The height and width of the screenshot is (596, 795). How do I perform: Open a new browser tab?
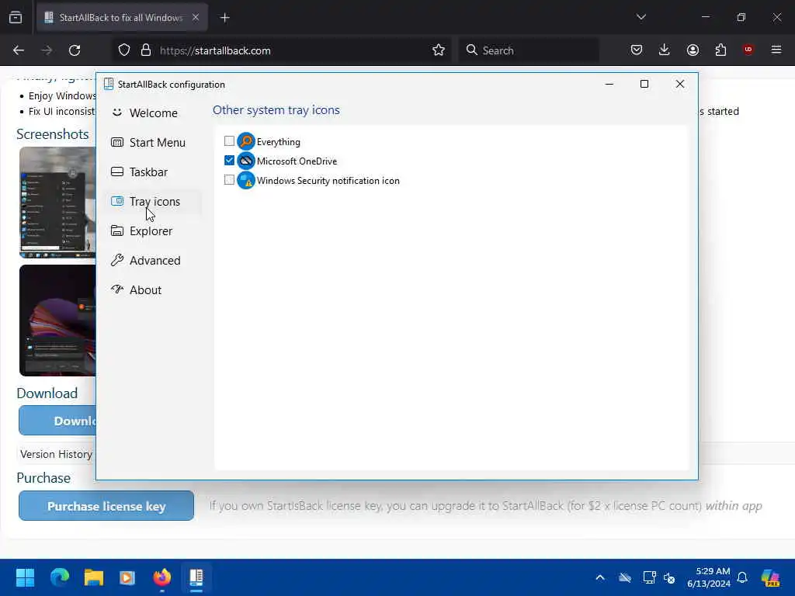(225, 18)
